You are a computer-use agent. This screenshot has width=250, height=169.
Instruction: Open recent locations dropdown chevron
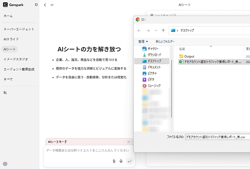click(x=156, y=30)
